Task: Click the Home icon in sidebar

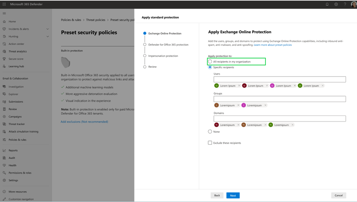Action: tap(4, 21)
